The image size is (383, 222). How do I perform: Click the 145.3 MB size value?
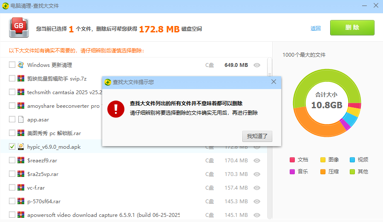pyautogui.click(x=236, y=202)
